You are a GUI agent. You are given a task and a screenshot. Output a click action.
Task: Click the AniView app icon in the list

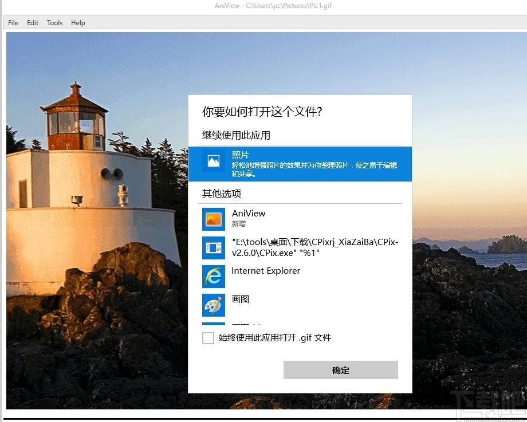(213, 219)
